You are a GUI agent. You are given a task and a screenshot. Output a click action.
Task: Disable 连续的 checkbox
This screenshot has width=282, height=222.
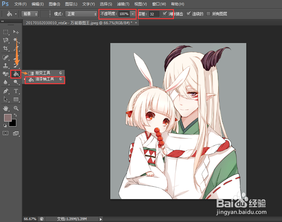[189, 14]
